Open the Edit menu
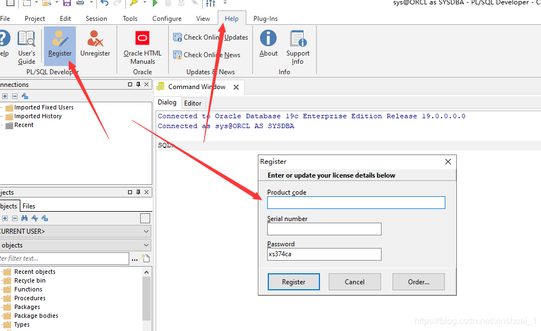The image size is (541, 331). (x=65, y=19)
